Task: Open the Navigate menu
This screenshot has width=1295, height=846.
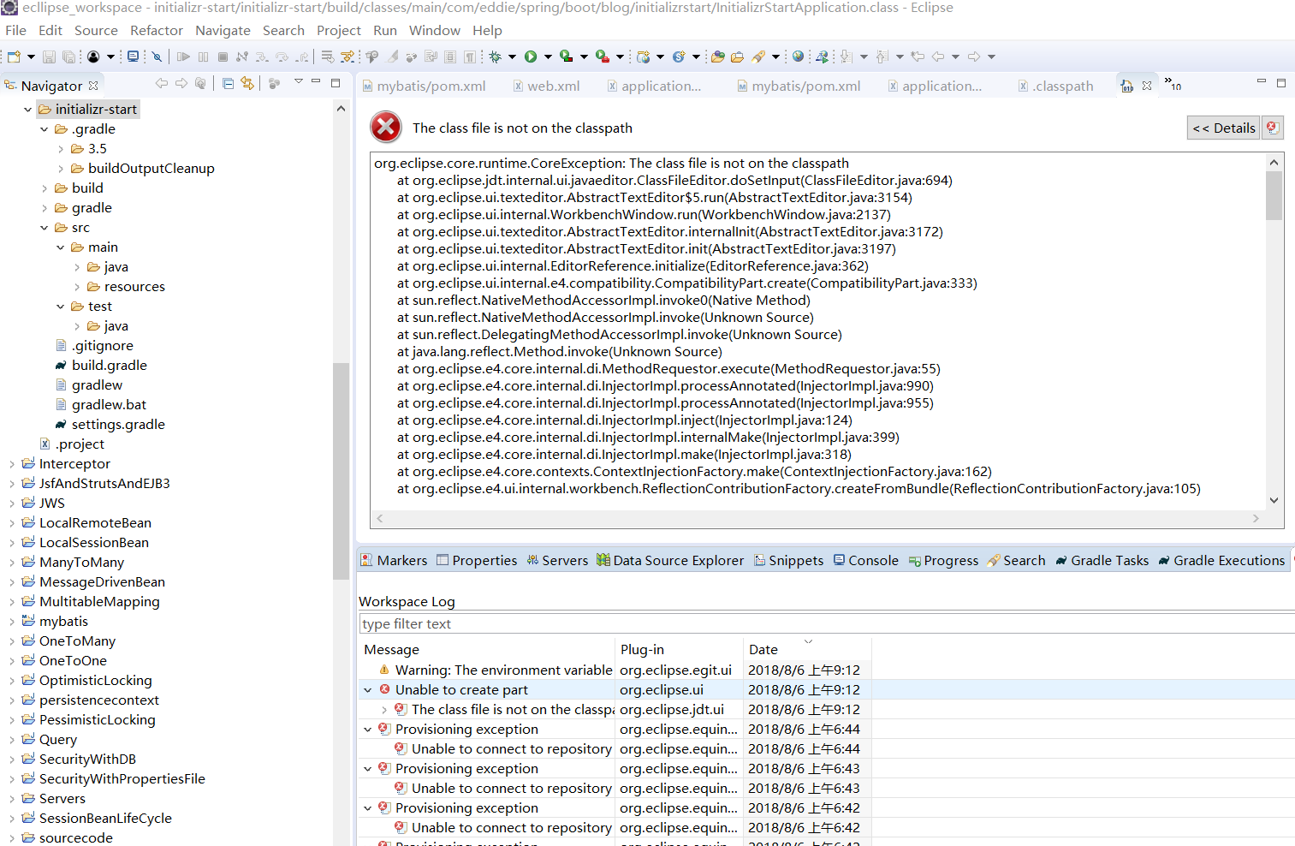Action: coord(223,30)
